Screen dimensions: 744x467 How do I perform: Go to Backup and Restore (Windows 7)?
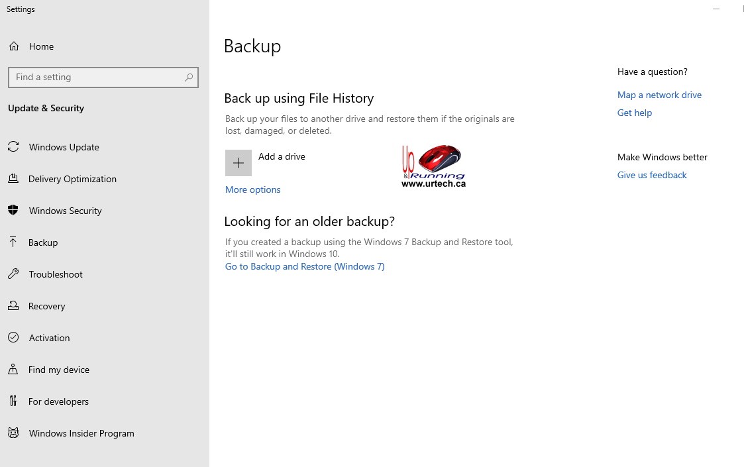coord(305,266)
